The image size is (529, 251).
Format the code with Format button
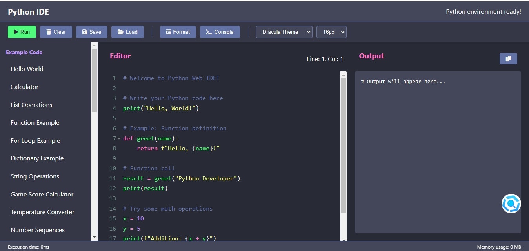178,32
